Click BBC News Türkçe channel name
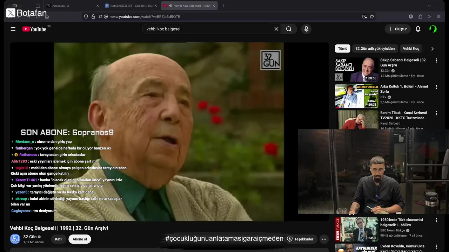The image size is (449, 252). [393, 230]
